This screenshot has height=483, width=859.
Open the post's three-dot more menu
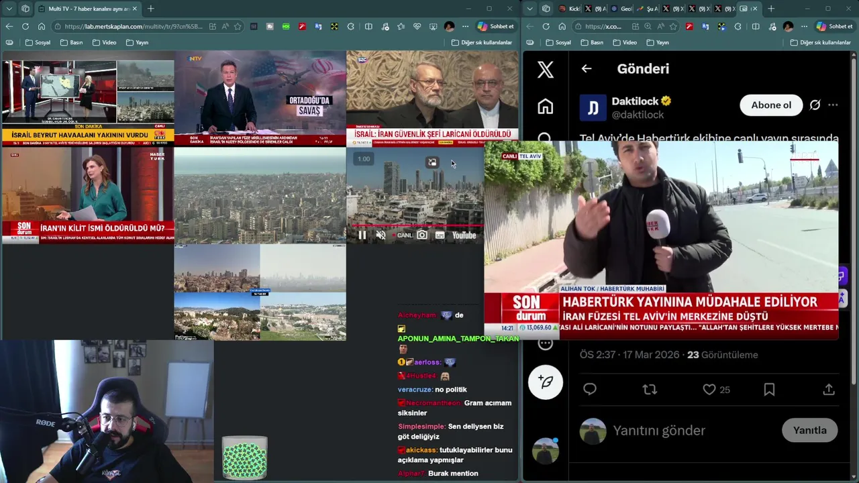pyautogui.click(x=833, y=105)
